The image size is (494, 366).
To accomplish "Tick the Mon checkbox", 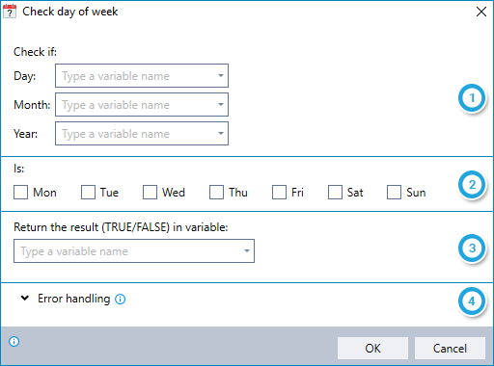I will (20, 193).
